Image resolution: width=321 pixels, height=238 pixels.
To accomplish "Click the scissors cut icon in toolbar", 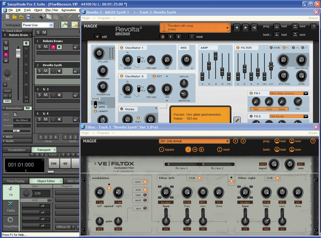I will pyautogui.click(x=42, y=17).
